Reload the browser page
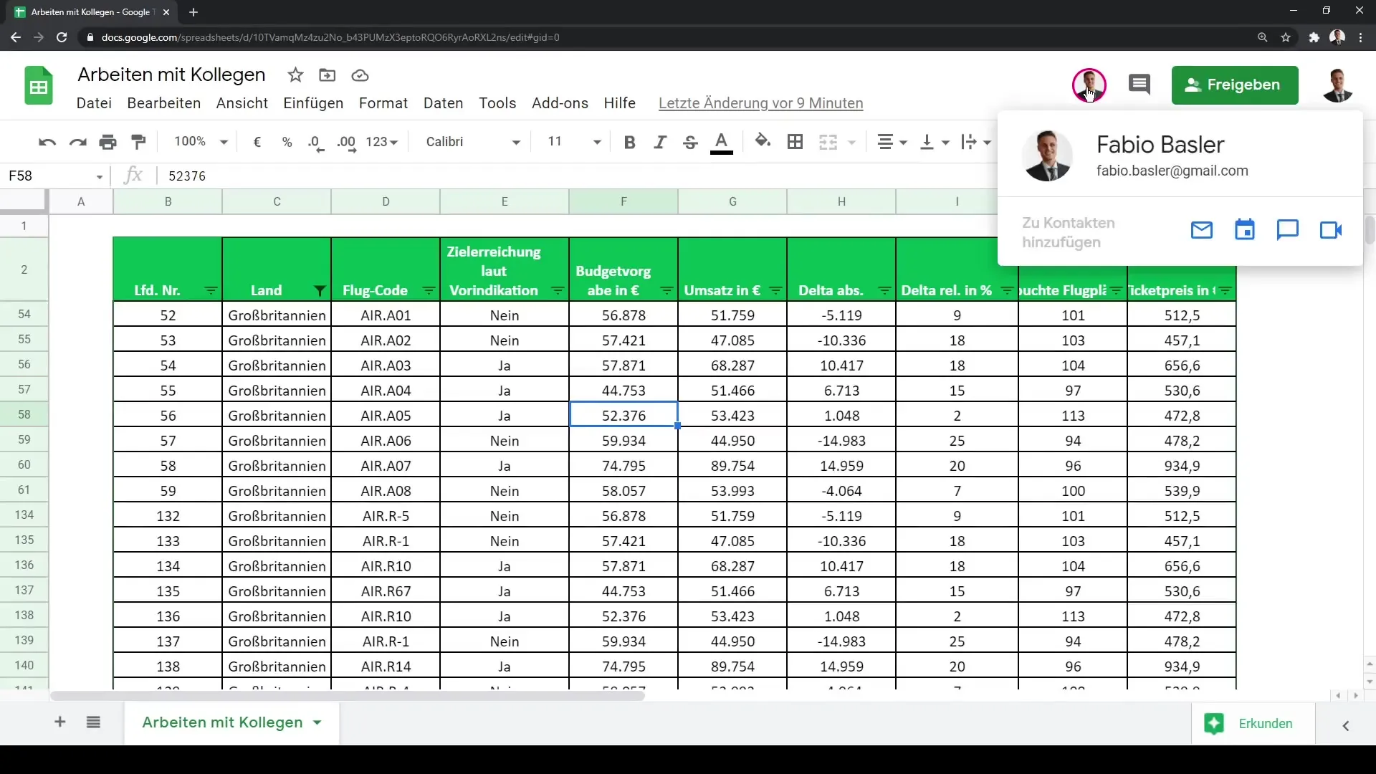The width and height of the screenshot is (1376, 774). (x=62, y=37)
